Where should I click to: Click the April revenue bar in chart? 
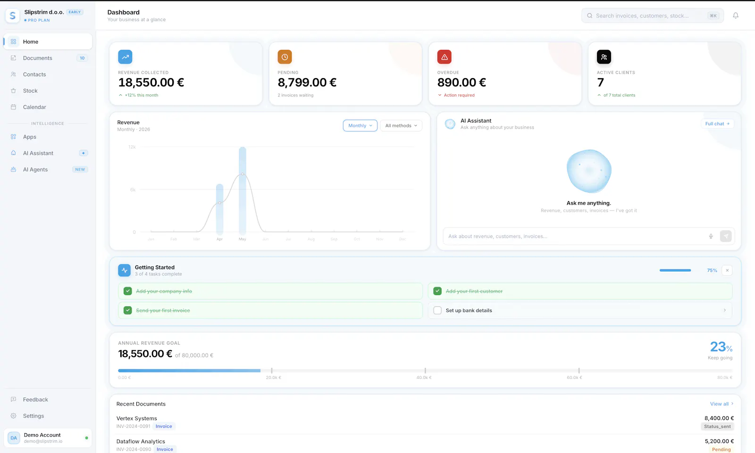(x=219, y=209)
